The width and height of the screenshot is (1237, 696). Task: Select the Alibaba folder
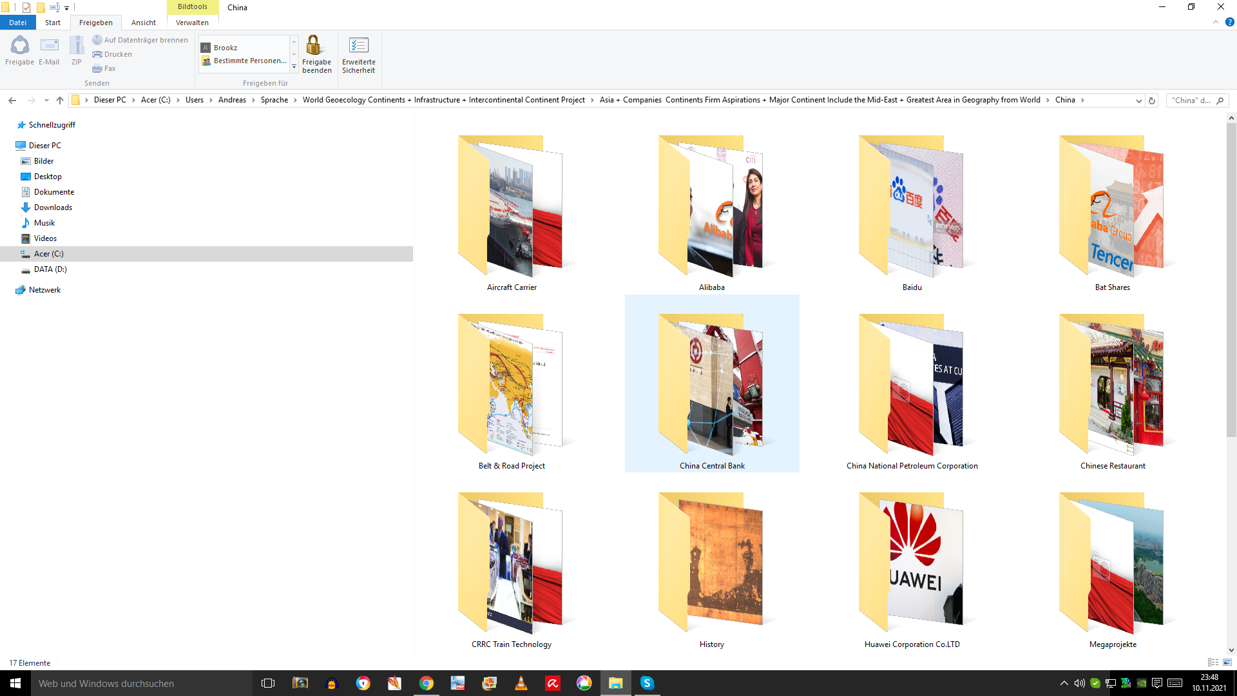click(x=712, y=213)
